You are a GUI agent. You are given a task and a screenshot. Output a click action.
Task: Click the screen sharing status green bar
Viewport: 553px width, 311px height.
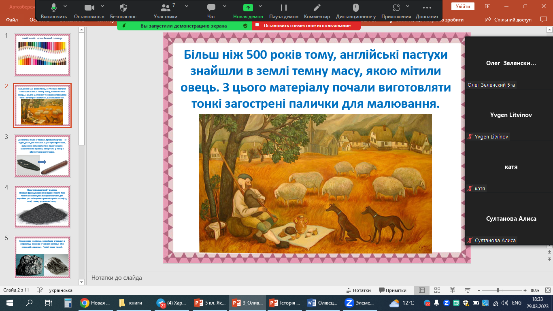(x=185, y=26)
